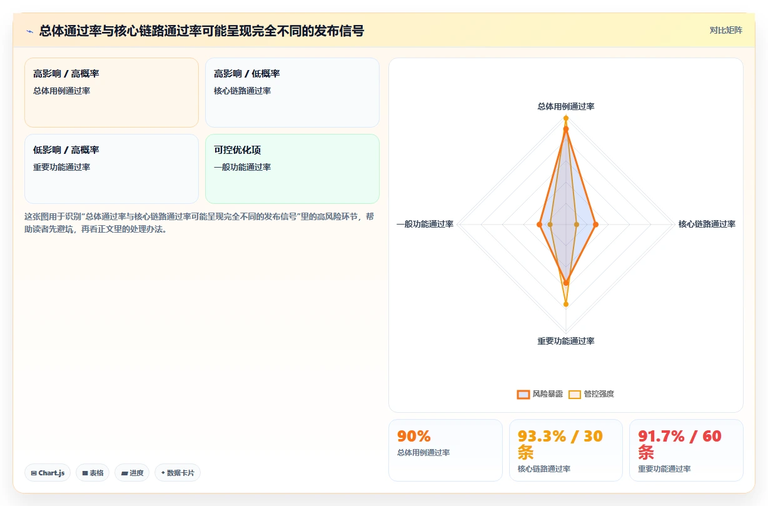
Task: Open the 可控优化项 card
Action: click(x=292, y=169)
